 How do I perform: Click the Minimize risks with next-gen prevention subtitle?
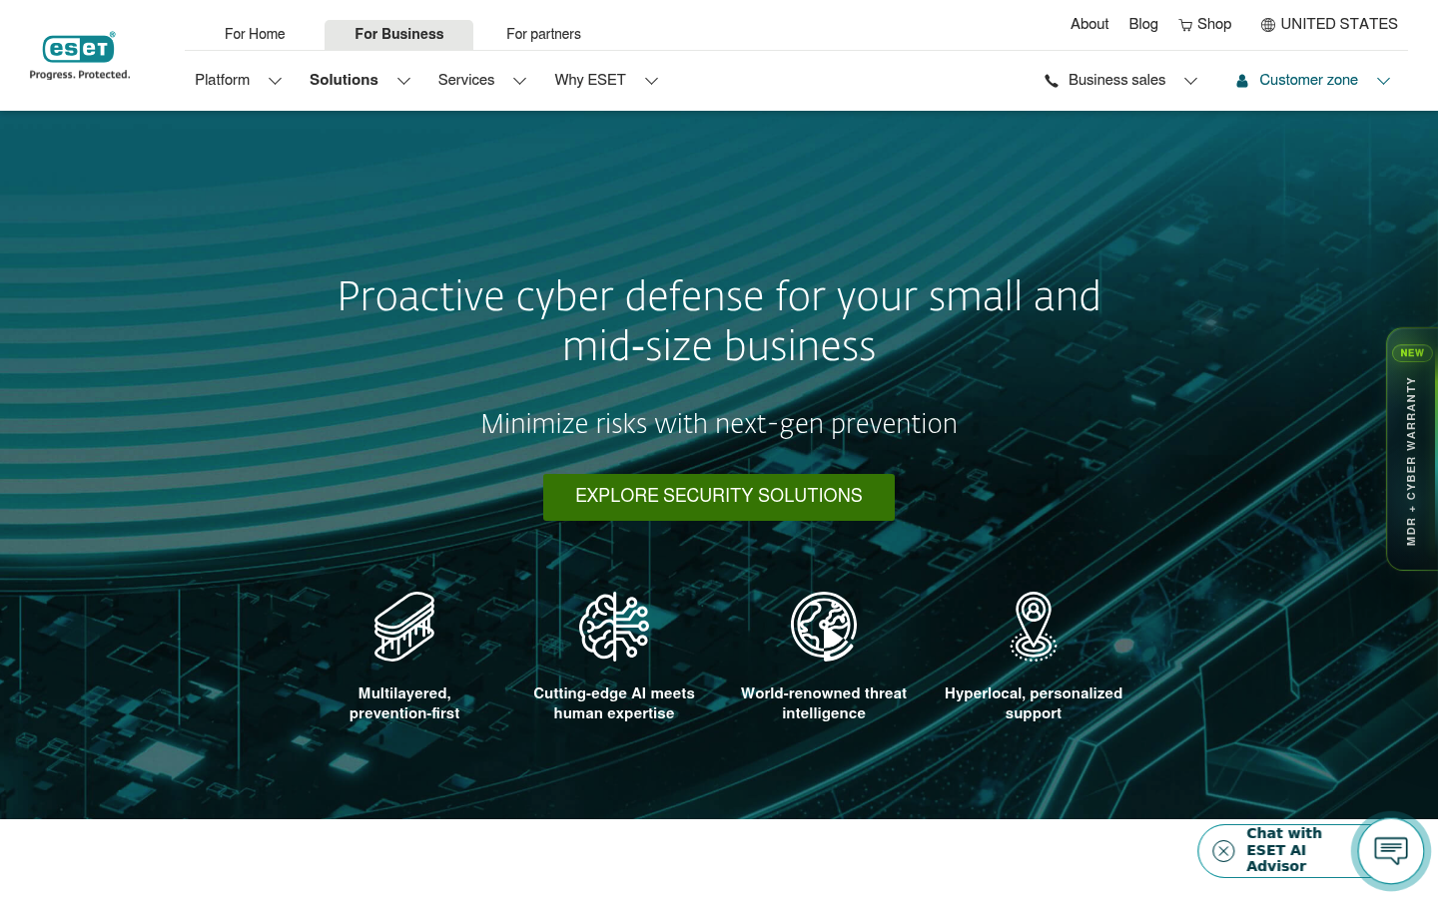719,424
